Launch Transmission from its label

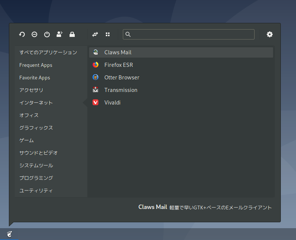[x=121, y=90]
